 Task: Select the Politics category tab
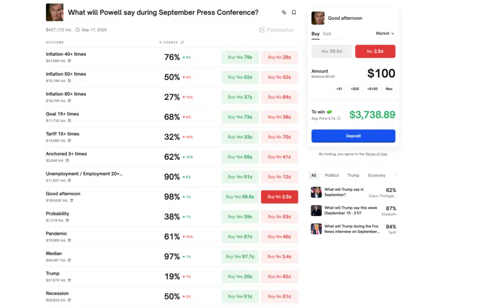(x=332, y=175)
